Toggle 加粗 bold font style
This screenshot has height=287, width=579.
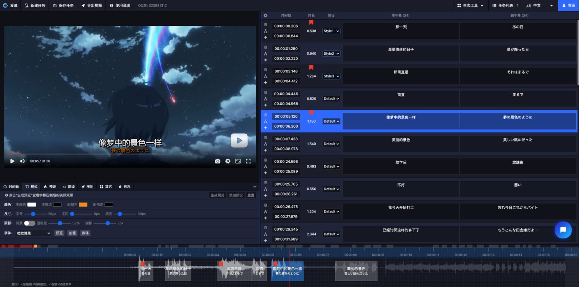click(x=72, y=233)
